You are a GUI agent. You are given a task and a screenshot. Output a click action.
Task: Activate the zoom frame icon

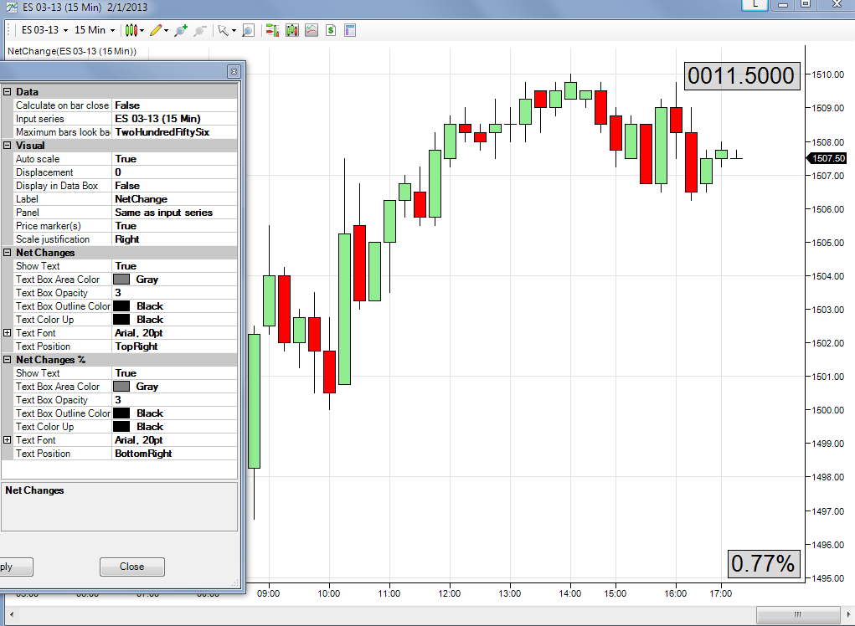[248, 30]
